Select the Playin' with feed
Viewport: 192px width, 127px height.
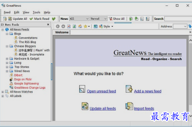(34, 50)
